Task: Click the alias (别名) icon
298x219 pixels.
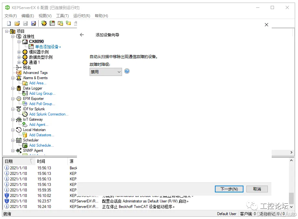Action: (19, 67)
